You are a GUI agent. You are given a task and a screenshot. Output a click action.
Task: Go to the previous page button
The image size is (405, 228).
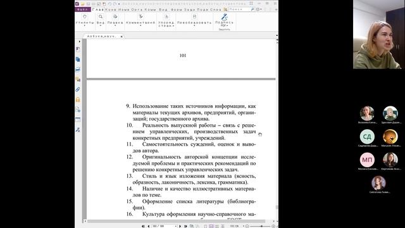(x=148, y=226)
